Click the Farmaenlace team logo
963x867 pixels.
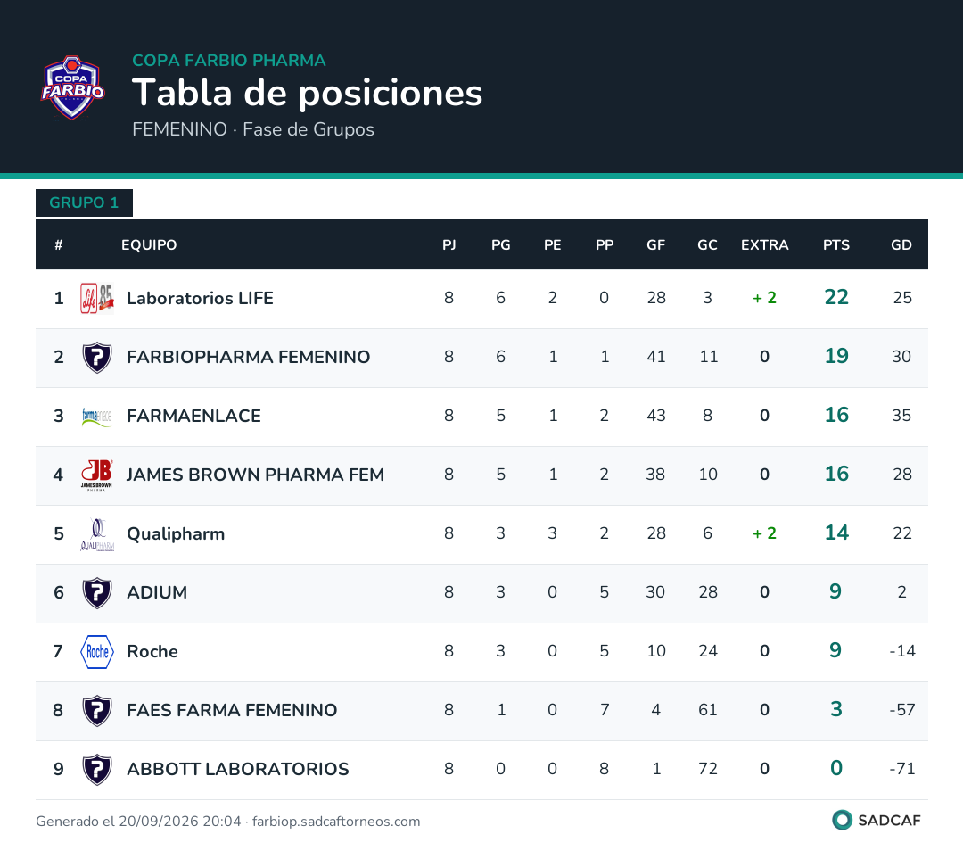(x=97, y=416)
